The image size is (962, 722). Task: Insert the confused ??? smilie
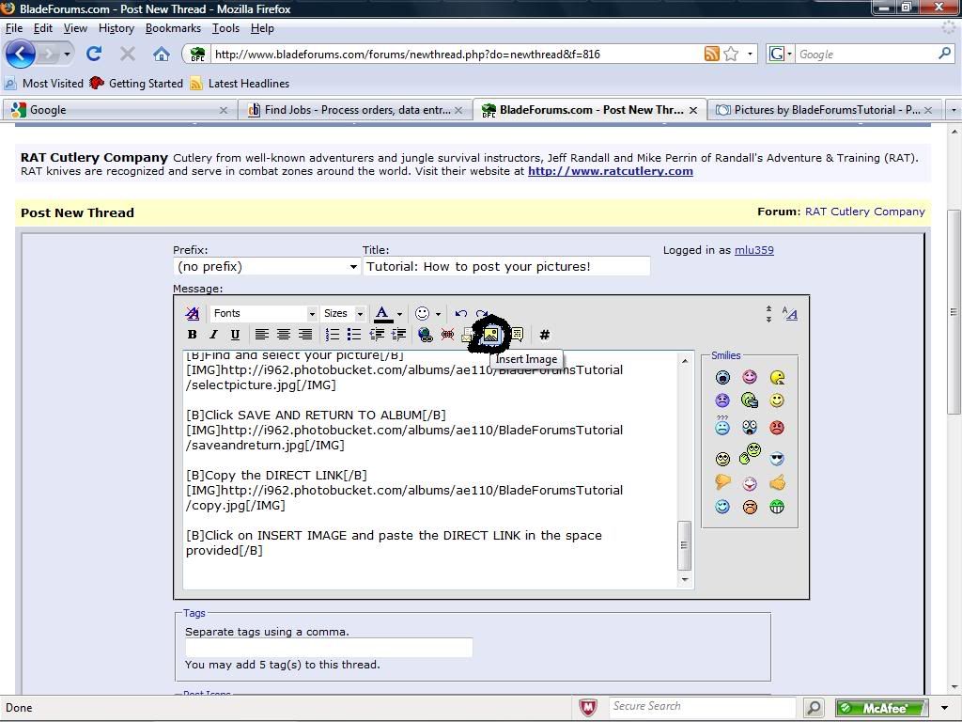point(722,425)
